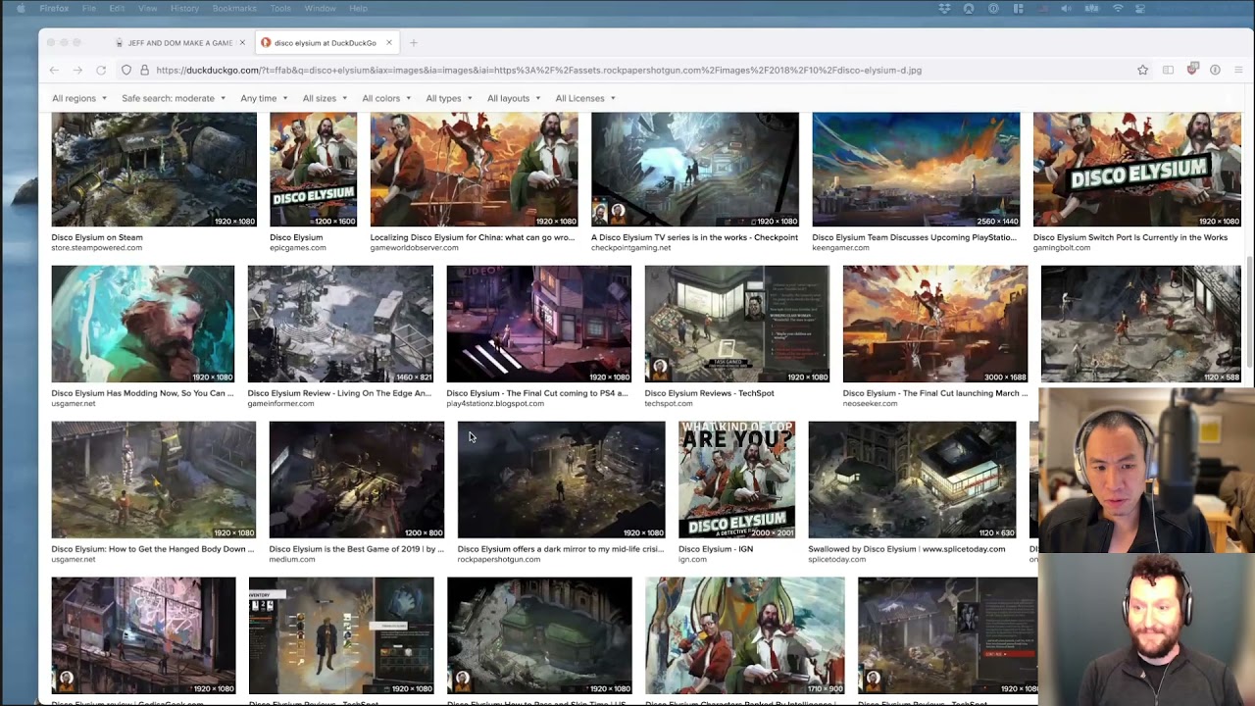Click the gamingbolt.com source text

1062,248
